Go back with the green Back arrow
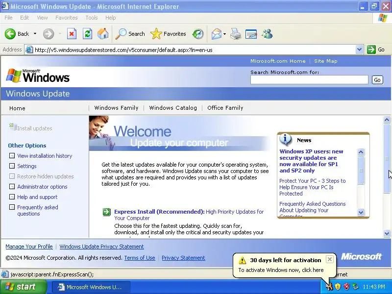The height and width of the screenshot is (294, 392). click(x=10, y=34)
